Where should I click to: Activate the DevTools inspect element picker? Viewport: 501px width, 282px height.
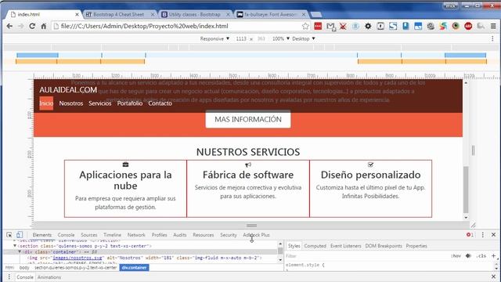(x=9, y=235)
